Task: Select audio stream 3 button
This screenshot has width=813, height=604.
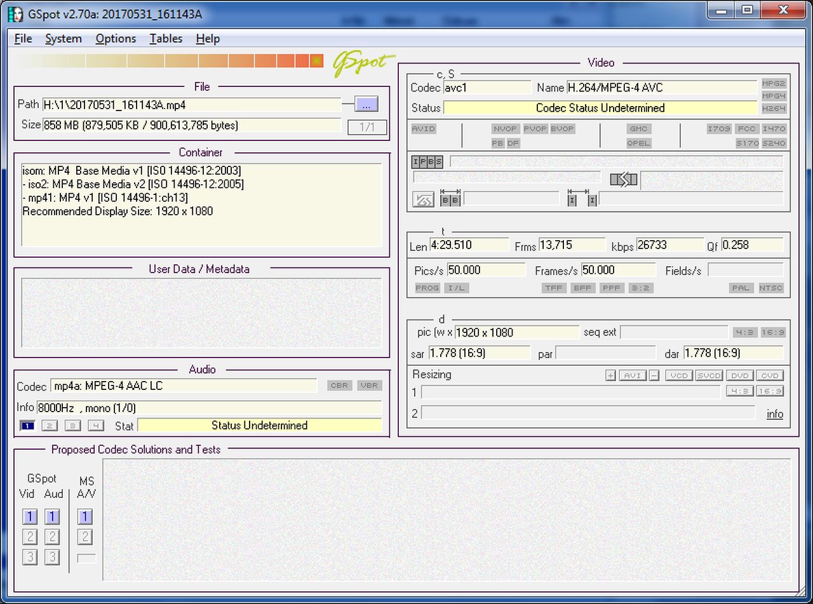Action: point(72,426)
